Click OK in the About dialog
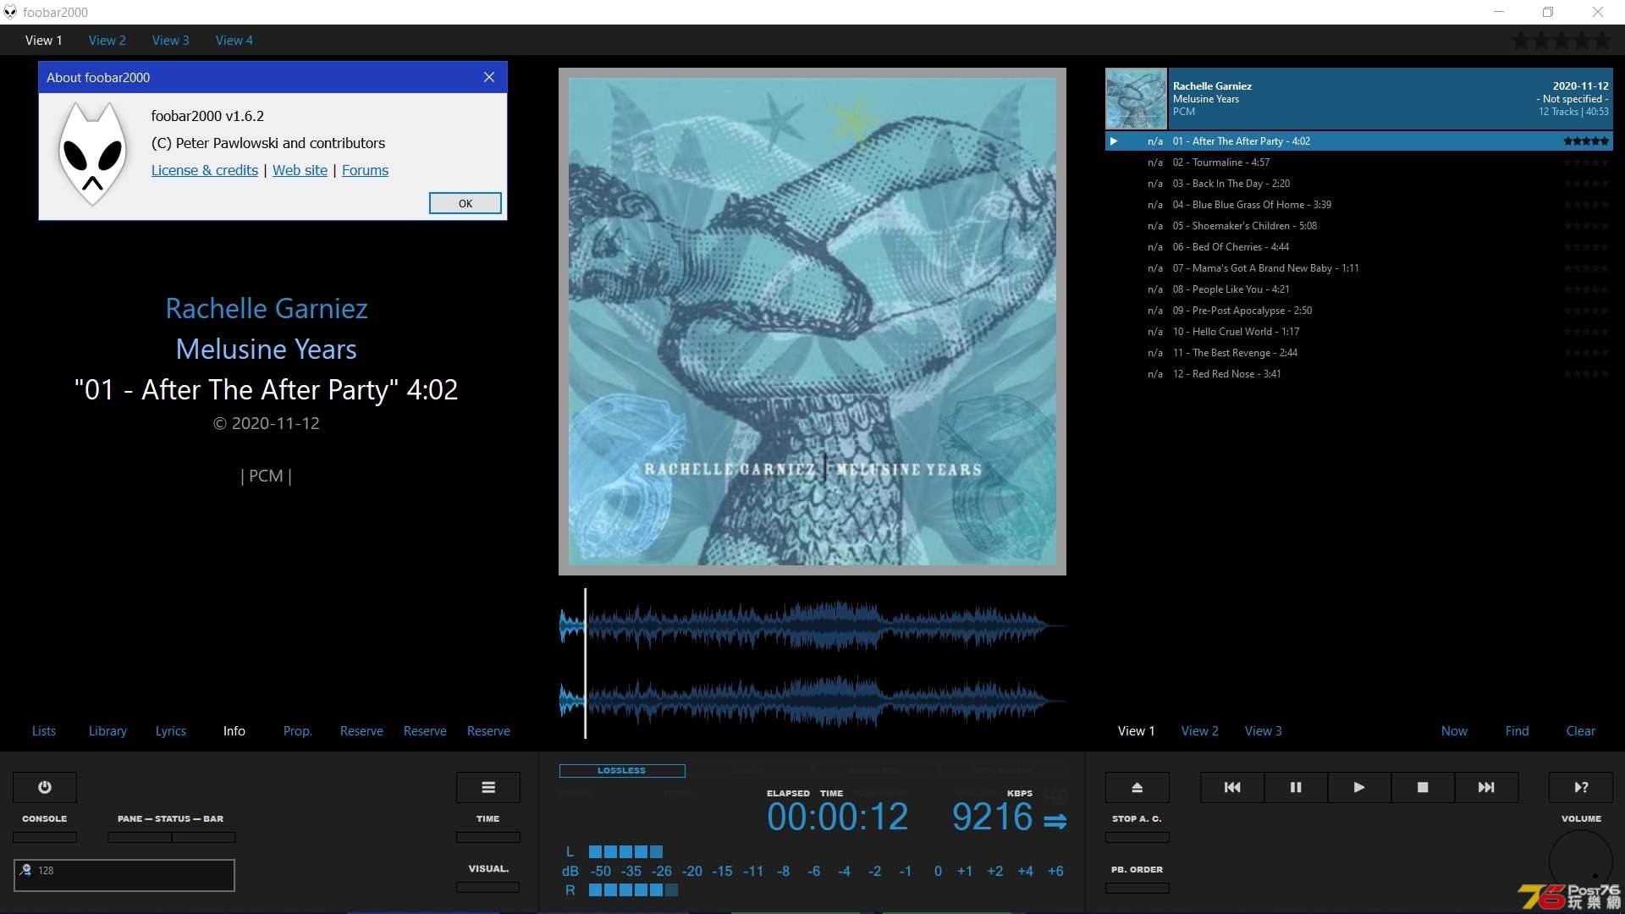 pyautogui.click(x=465, y=203)
